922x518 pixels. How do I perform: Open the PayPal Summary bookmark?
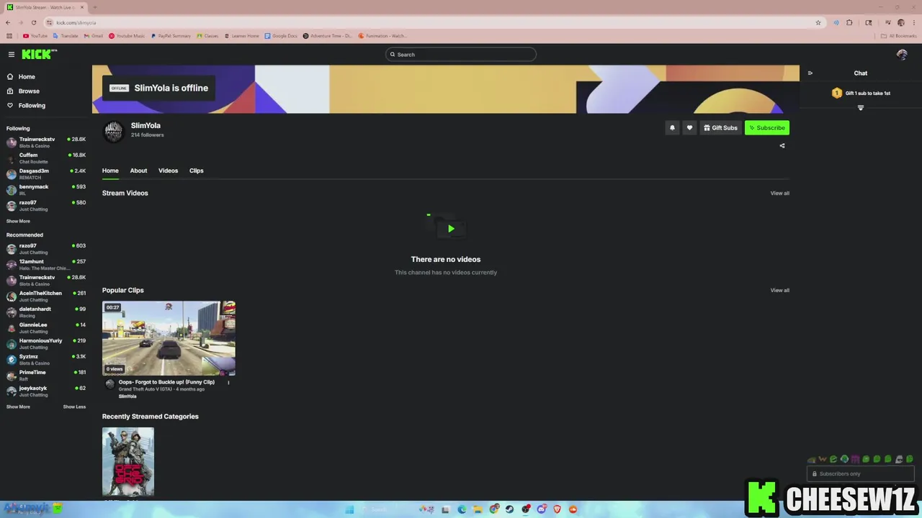[171, 36]
